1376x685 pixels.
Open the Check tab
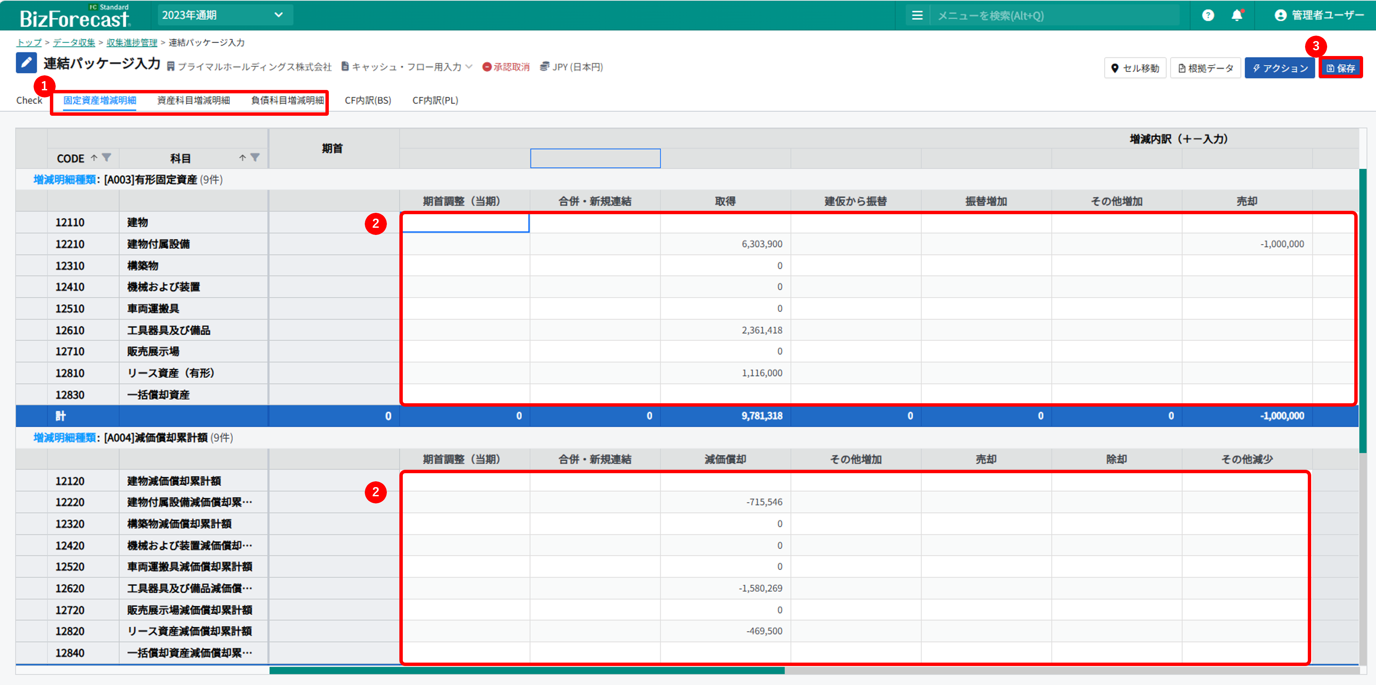pos(29,100)
